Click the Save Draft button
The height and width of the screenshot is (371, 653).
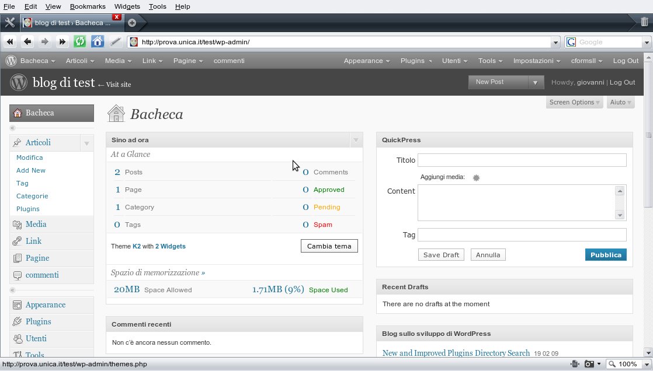pos(441,255)
